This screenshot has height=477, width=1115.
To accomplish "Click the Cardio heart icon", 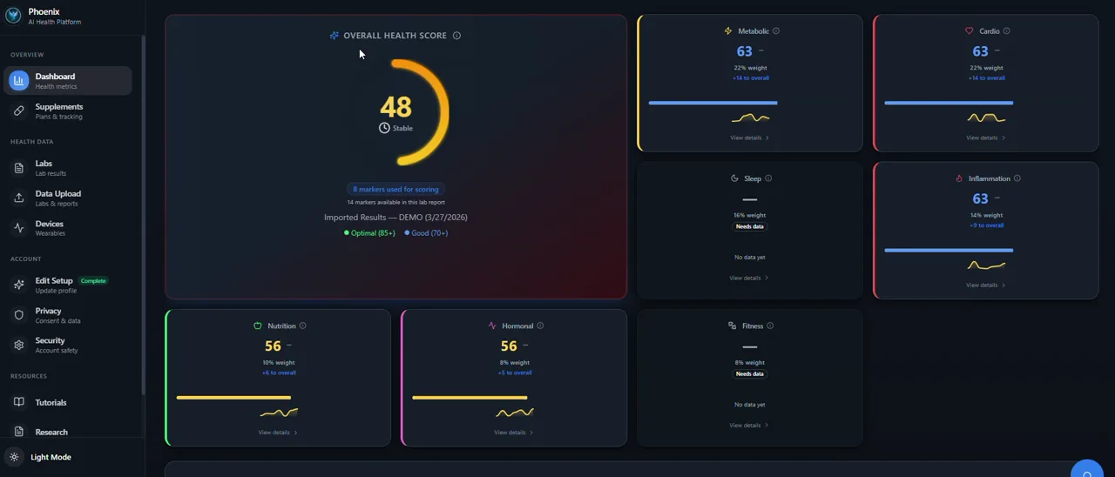I will click(969, 31).
